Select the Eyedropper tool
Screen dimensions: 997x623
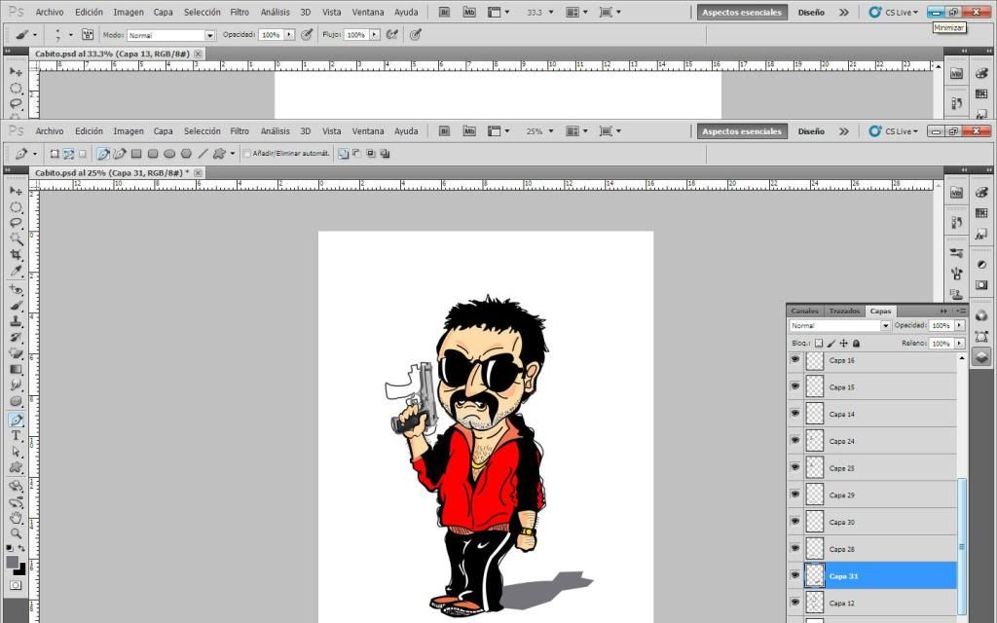16,271
